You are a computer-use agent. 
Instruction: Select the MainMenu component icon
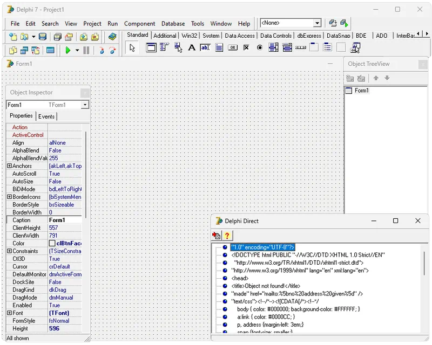coord(164,47)
